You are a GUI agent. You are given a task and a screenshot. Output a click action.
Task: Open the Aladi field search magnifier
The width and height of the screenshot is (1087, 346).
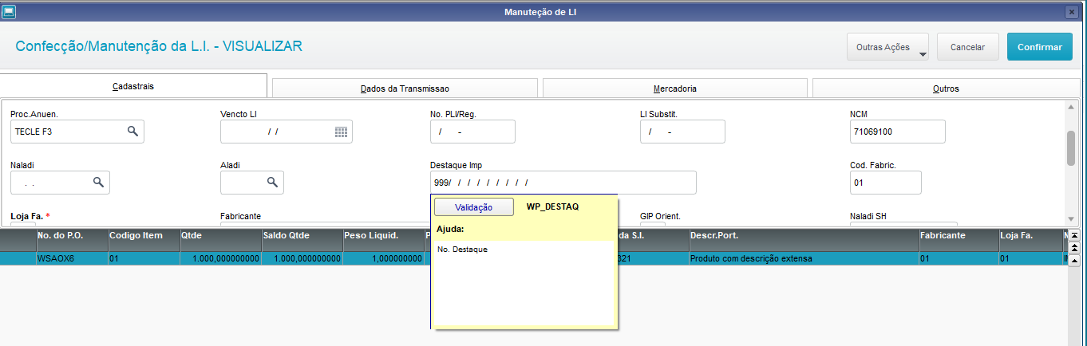(x=272, y=183)
